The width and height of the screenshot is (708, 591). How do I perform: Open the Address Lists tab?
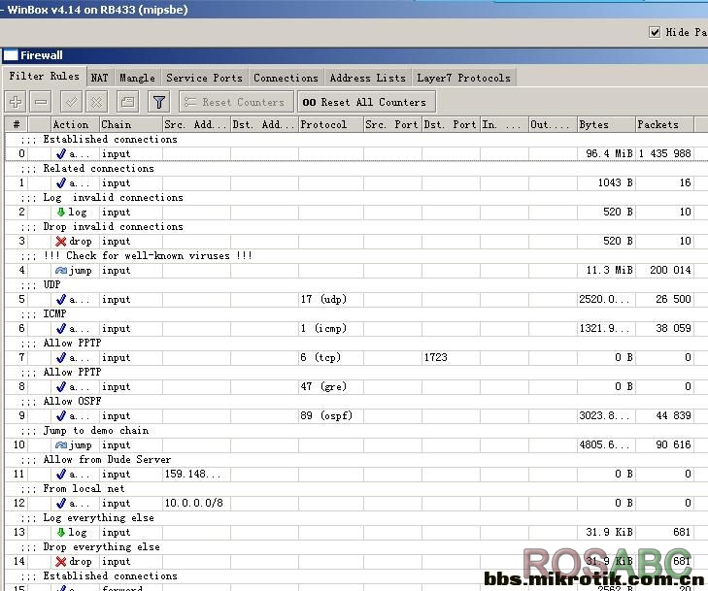367,78
